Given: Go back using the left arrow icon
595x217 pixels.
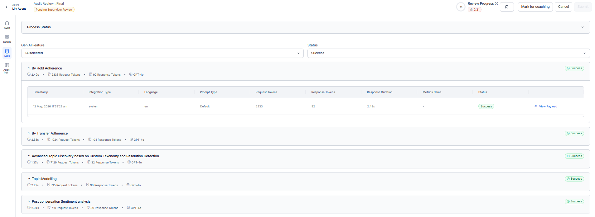Looking at the screenshot, I should click(7, 7).
